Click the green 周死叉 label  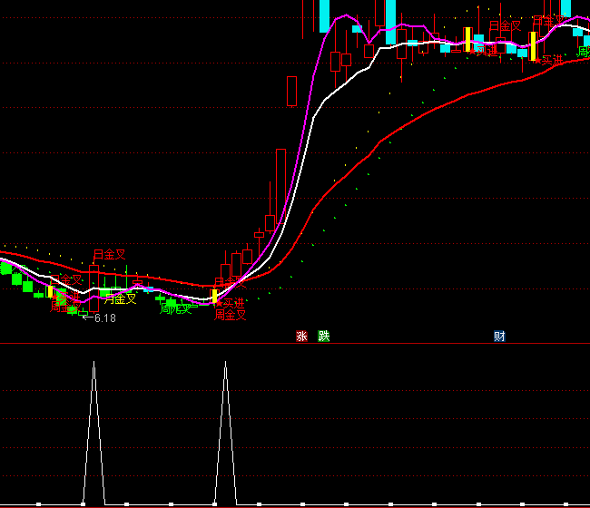coord(176,308)
